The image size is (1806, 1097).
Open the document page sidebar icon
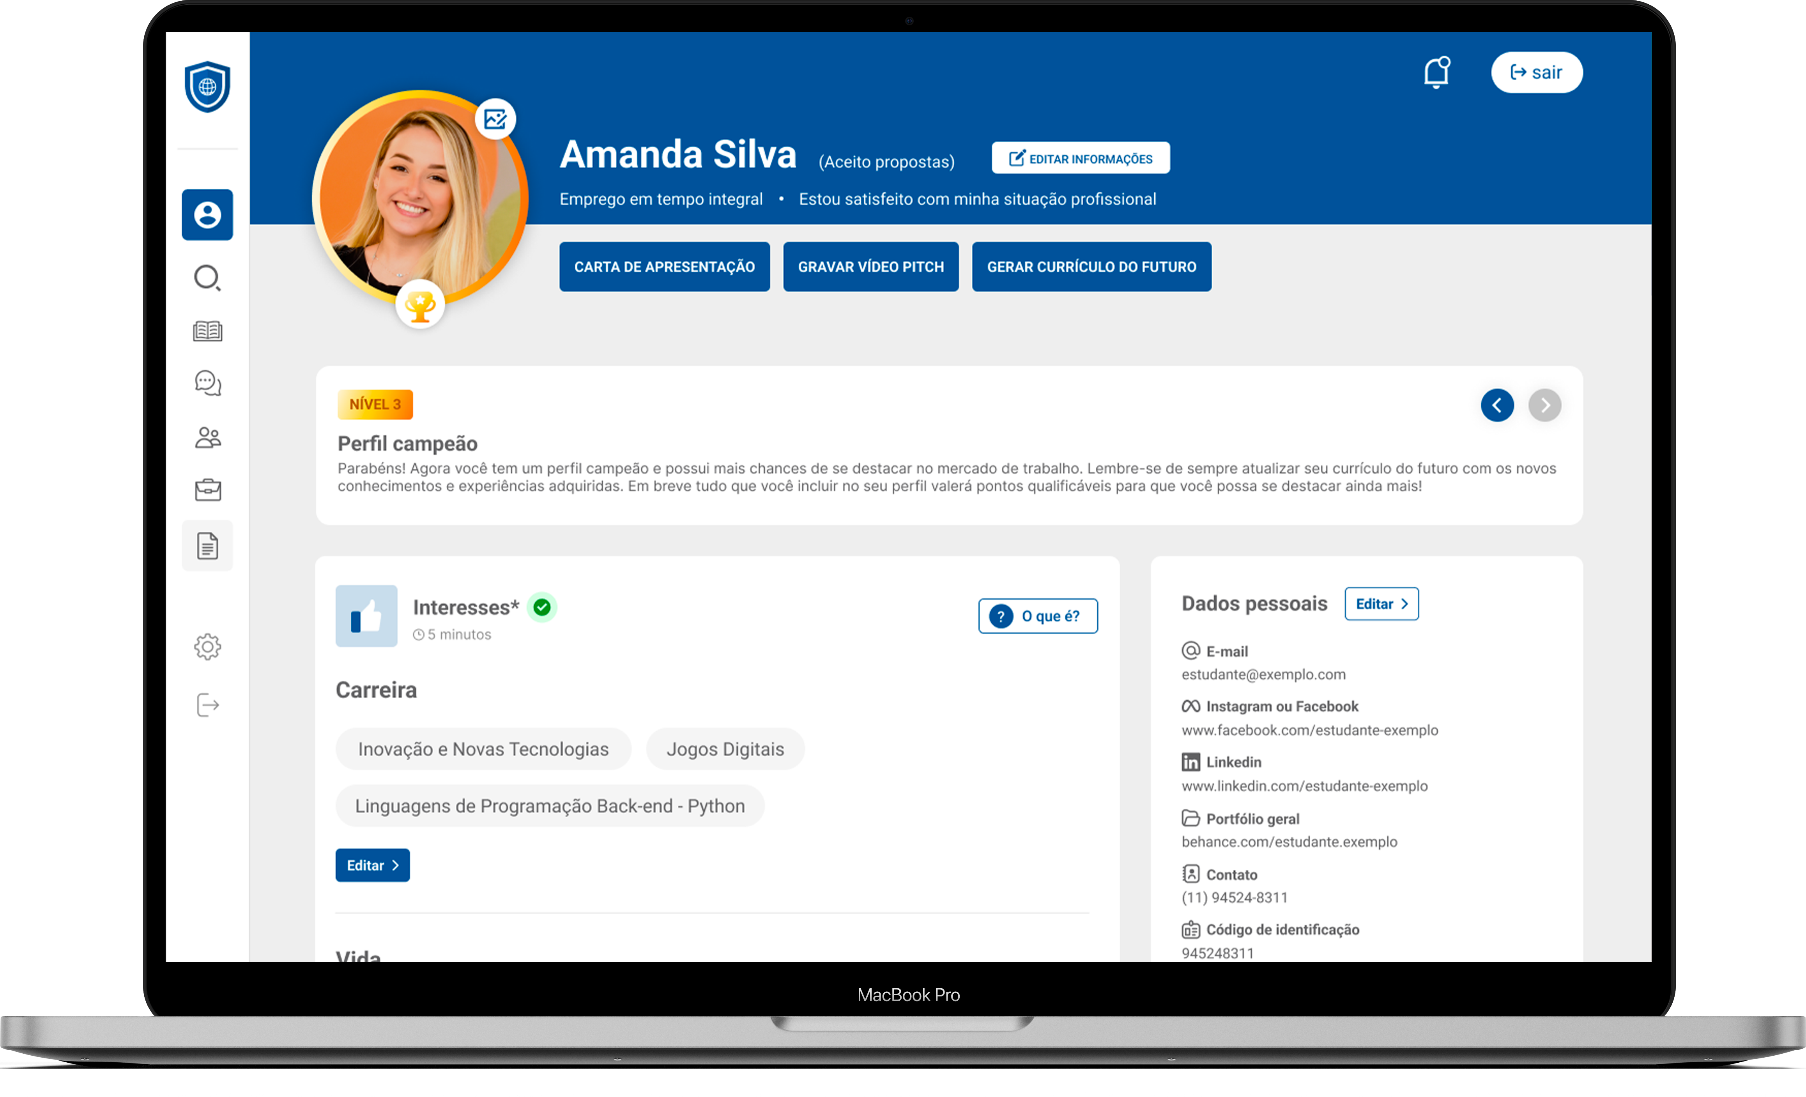pyautogui.click(x=207, y=545)
